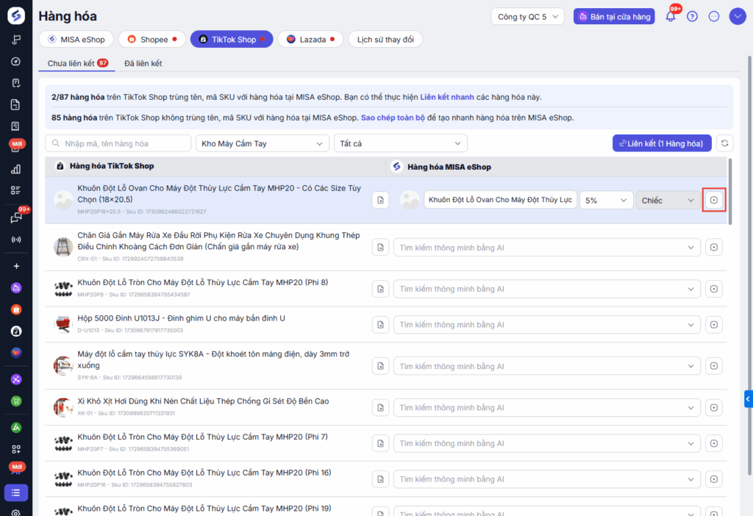Image resolution: width=753 pixels, height=516 pixels.
Task: Click product name Khuôn Đột Lỗ Tròn MHP20 (Phi 7)
Action: pyautogui.click(x=202, y=437)
